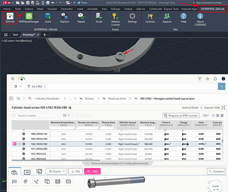Open ENTERPRISE-3Dfindit Settings gear
The image size is (228, 192).
(x=132, y=18)
